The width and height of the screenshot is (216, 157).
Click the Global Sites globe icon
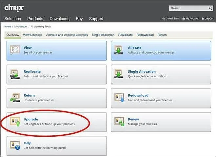tap(164, 19)
